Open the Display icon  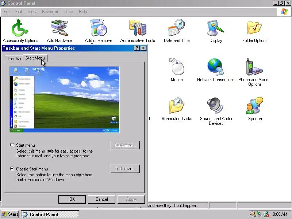pyautogui.click(x=216, y=28)
